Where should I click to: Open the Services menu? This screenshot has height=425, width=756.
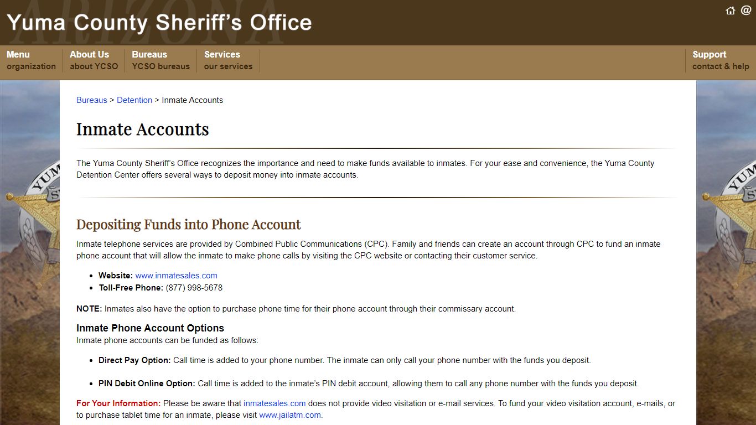click(228, 60)
